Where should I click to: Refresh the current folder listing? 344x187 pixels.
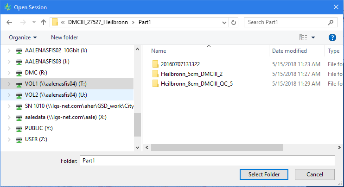[234, 22]
